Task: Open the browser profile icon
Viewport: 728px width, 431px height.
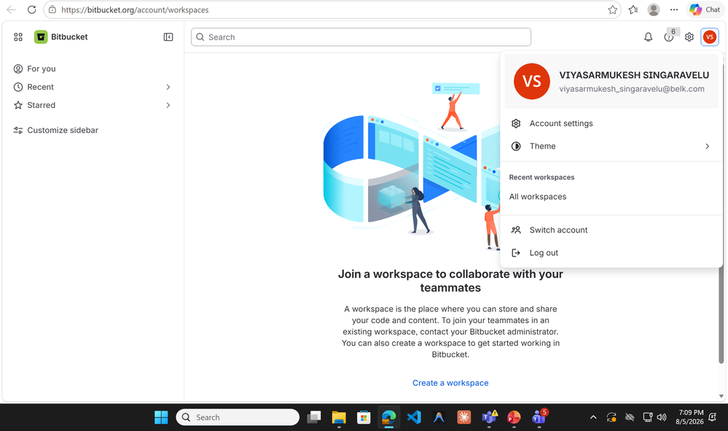Action: (654, 9)
